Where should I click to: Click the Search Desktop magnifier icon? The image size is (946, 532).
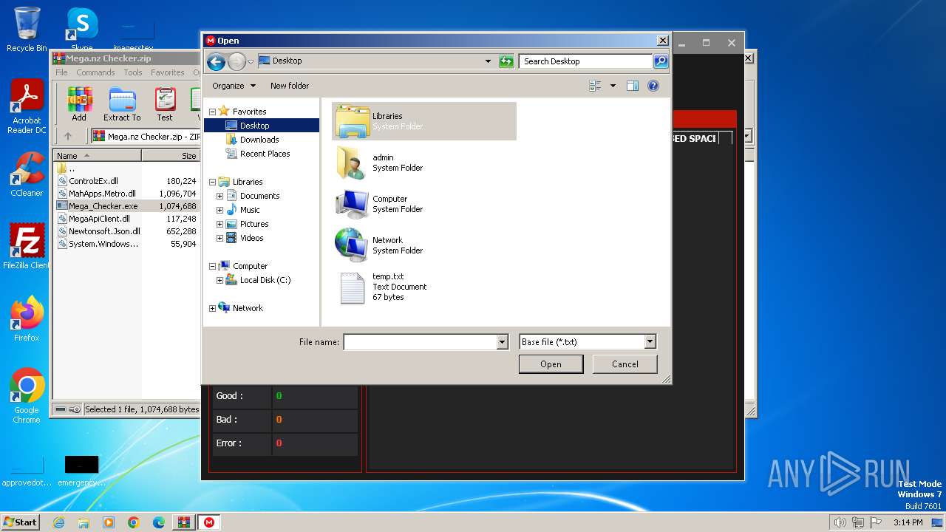661,61
